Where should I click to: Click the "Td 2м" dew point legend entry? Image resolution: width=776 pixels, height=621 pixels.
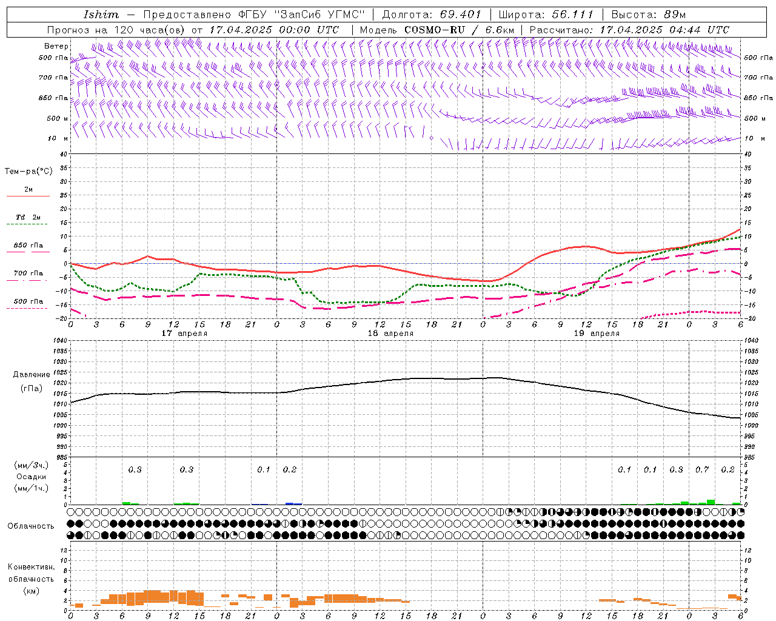[x=28, y=217]
